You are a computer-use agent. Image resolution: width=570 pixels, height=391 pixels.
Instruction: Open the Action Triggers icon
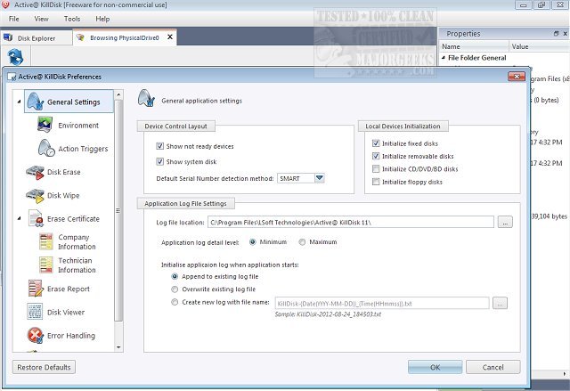point(46,148)
